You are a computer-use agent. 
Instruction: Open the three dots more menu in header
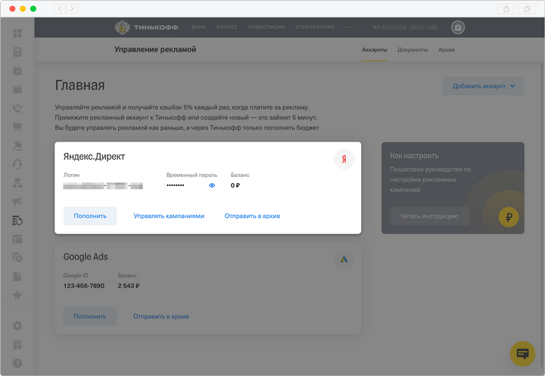pos(350,27)
